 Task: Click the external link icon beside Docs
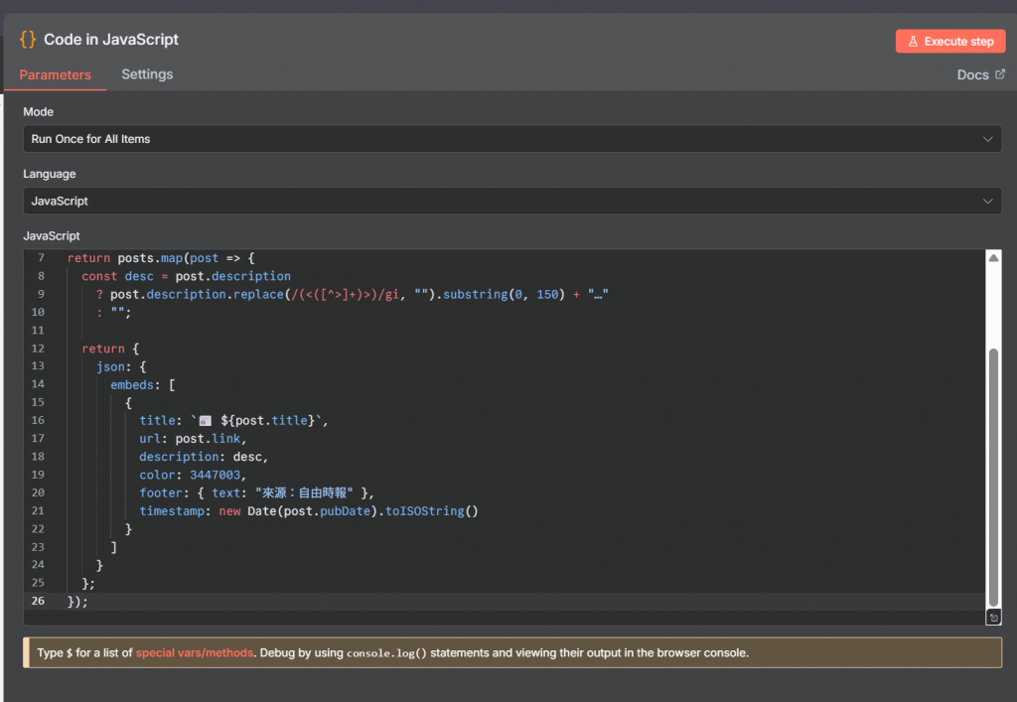(999, 73)
